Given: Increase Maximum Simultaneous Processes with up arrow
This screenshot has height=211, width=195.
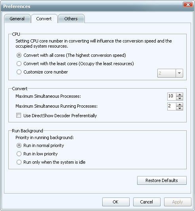Looking at the screenshot, I should [x=180, y=95].
